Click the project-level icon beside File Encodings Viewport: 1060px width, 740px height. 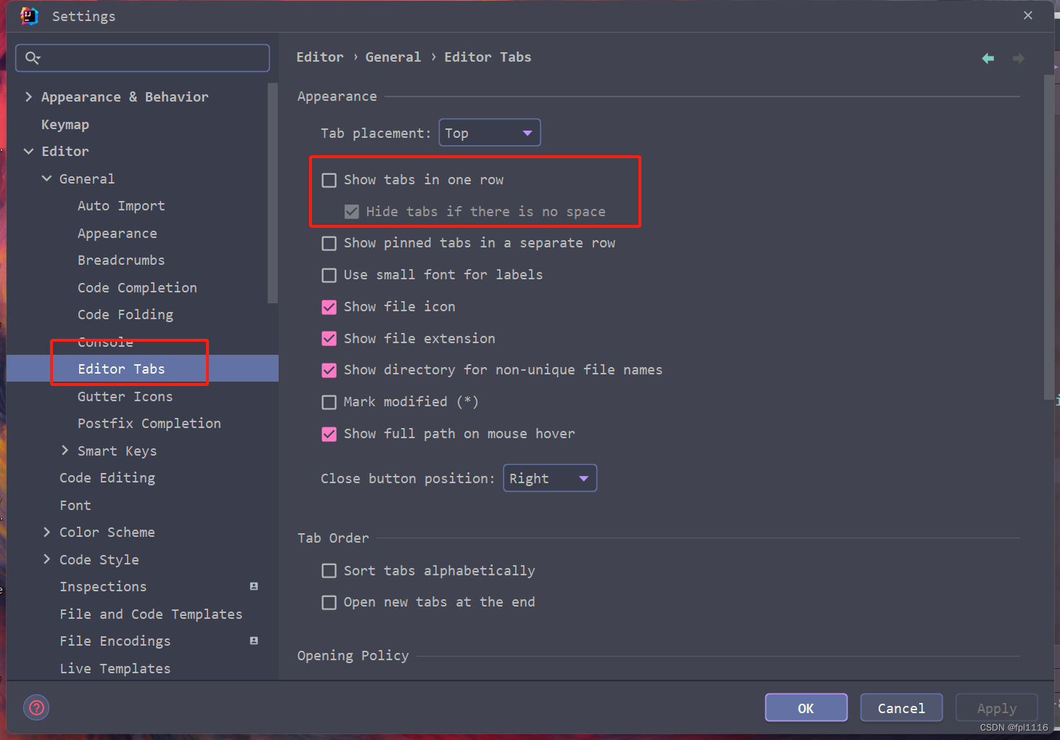click(254, 641)
